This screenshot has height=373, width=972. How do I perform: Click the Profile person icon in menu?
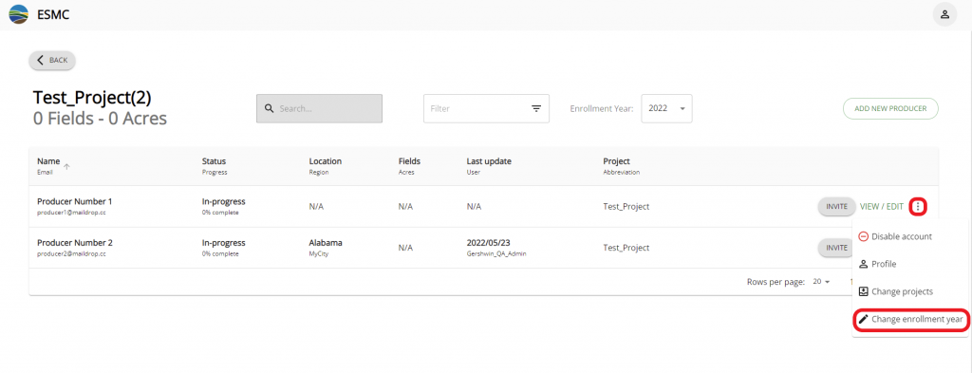pyautogui.click(x=863, y=264)
